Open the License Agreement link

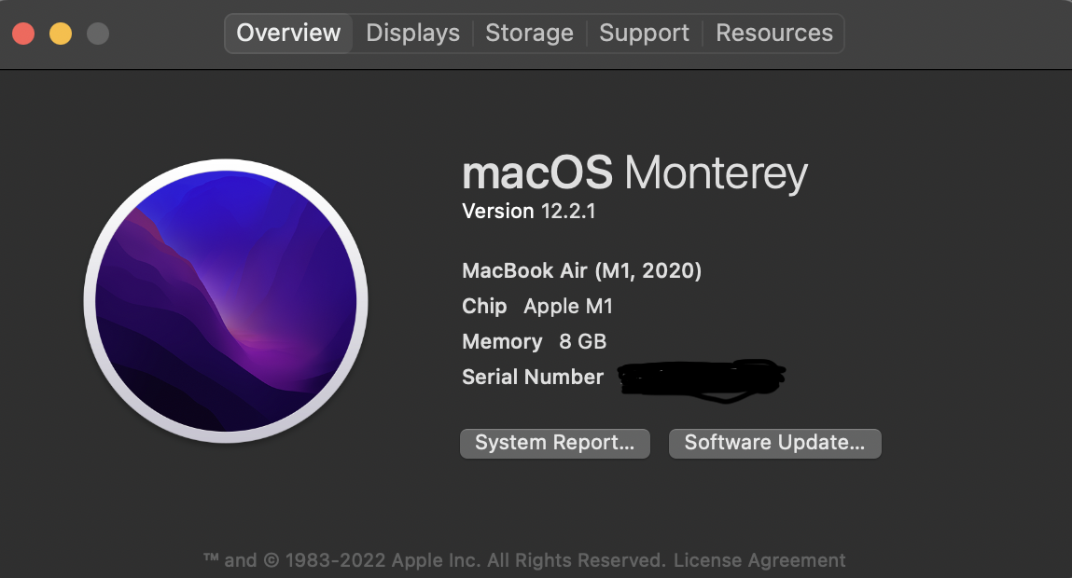tap(759, 560)
